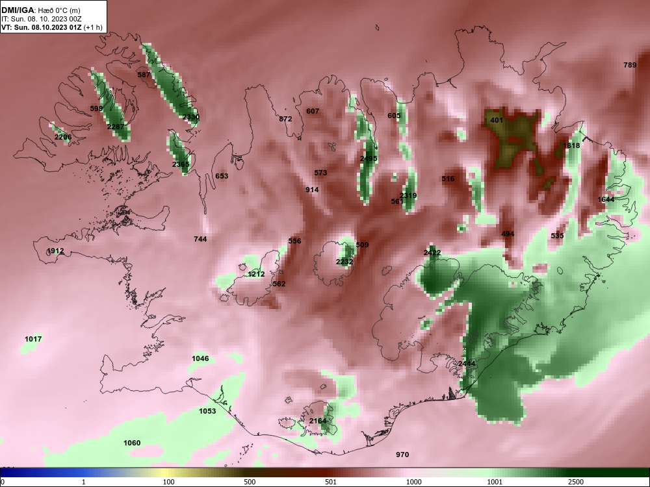
Task: Select the 599 height label
Action: 96,108
